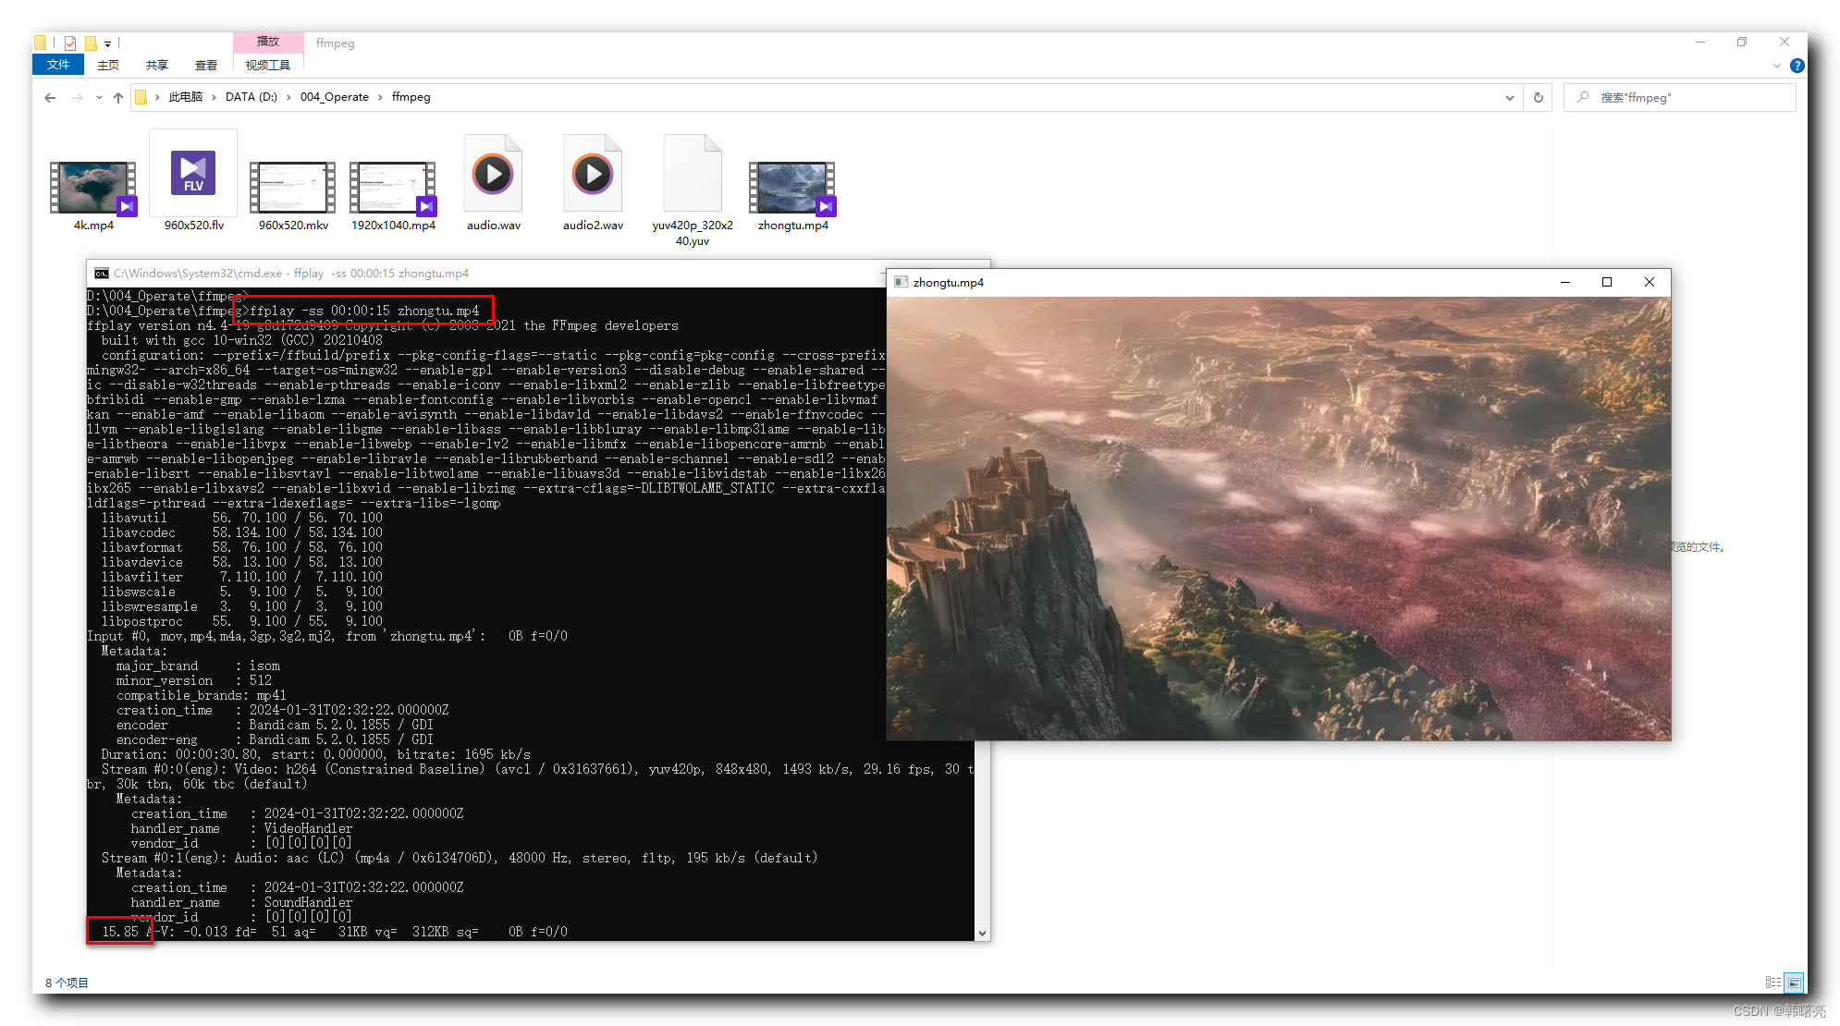Select the audio.wav file icon

point(493,176)
